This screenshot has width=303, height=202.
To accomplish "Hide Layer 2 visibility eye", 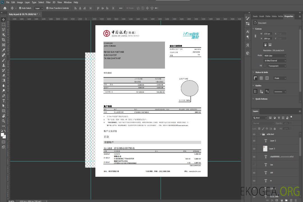I will [x=254, y=141].
